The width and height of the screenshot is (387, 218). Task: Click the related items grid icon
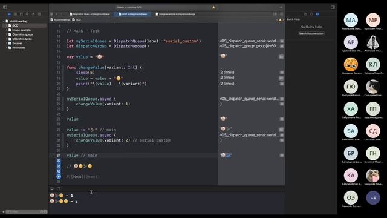(x=51, y=14)
